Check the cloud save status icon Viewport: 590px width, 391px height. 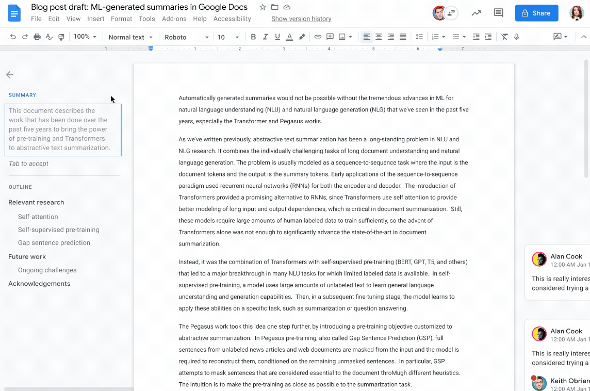[x=287, y=7]
